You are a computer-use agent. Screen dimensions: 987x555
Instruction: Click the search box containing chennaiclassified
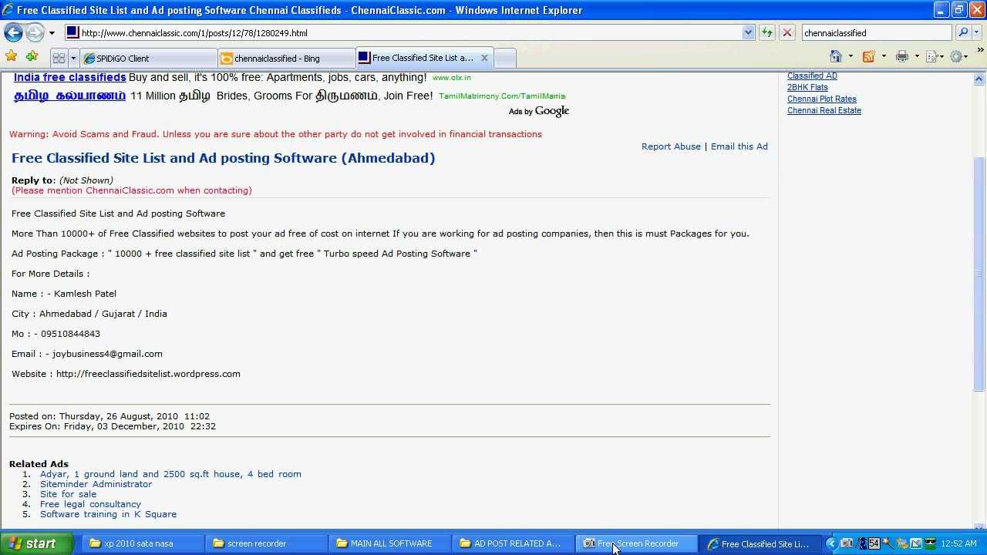(x=877, y=32)
